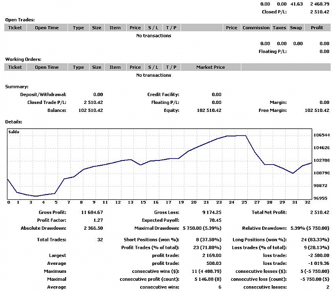The height and width of the screenshot is (291, 333).
Task: Click the 'Loss trades (% of total):' label
Action: point(259,248)
